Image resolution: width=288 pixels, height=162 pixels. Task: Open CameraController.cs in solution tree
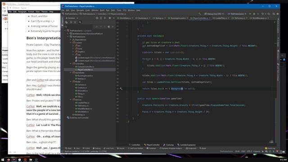(86, 67)
